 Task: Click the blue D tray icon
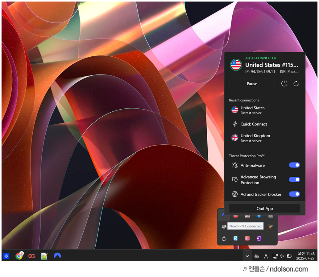(x=236, y=239)
